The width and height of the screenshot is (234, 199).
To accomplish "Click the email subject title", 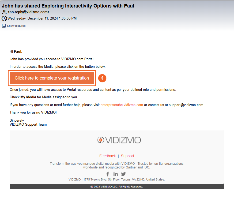I will click(68, 6).
